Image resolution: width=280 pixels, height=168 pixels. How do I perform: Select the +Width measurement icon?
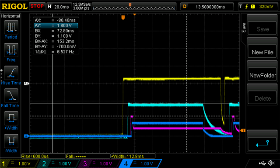pos(11,118)
